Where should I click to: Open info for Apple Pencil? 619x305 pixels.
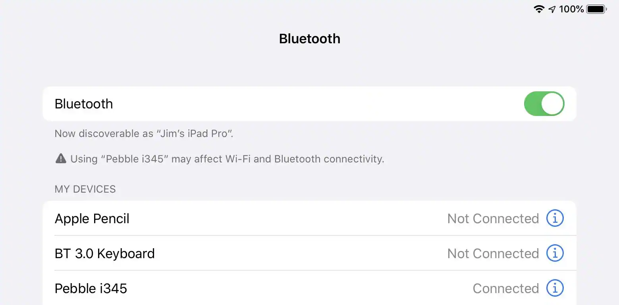pyautogui.click(x=555, y=218)
